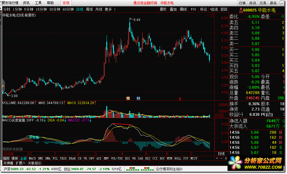Switch to 15分钟 period
Viewport: 287px width, 174px height.
[x=41, y=9]
